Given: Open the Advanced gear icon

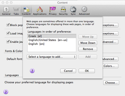Looking at the screenshot, I should tap(84, 9).
